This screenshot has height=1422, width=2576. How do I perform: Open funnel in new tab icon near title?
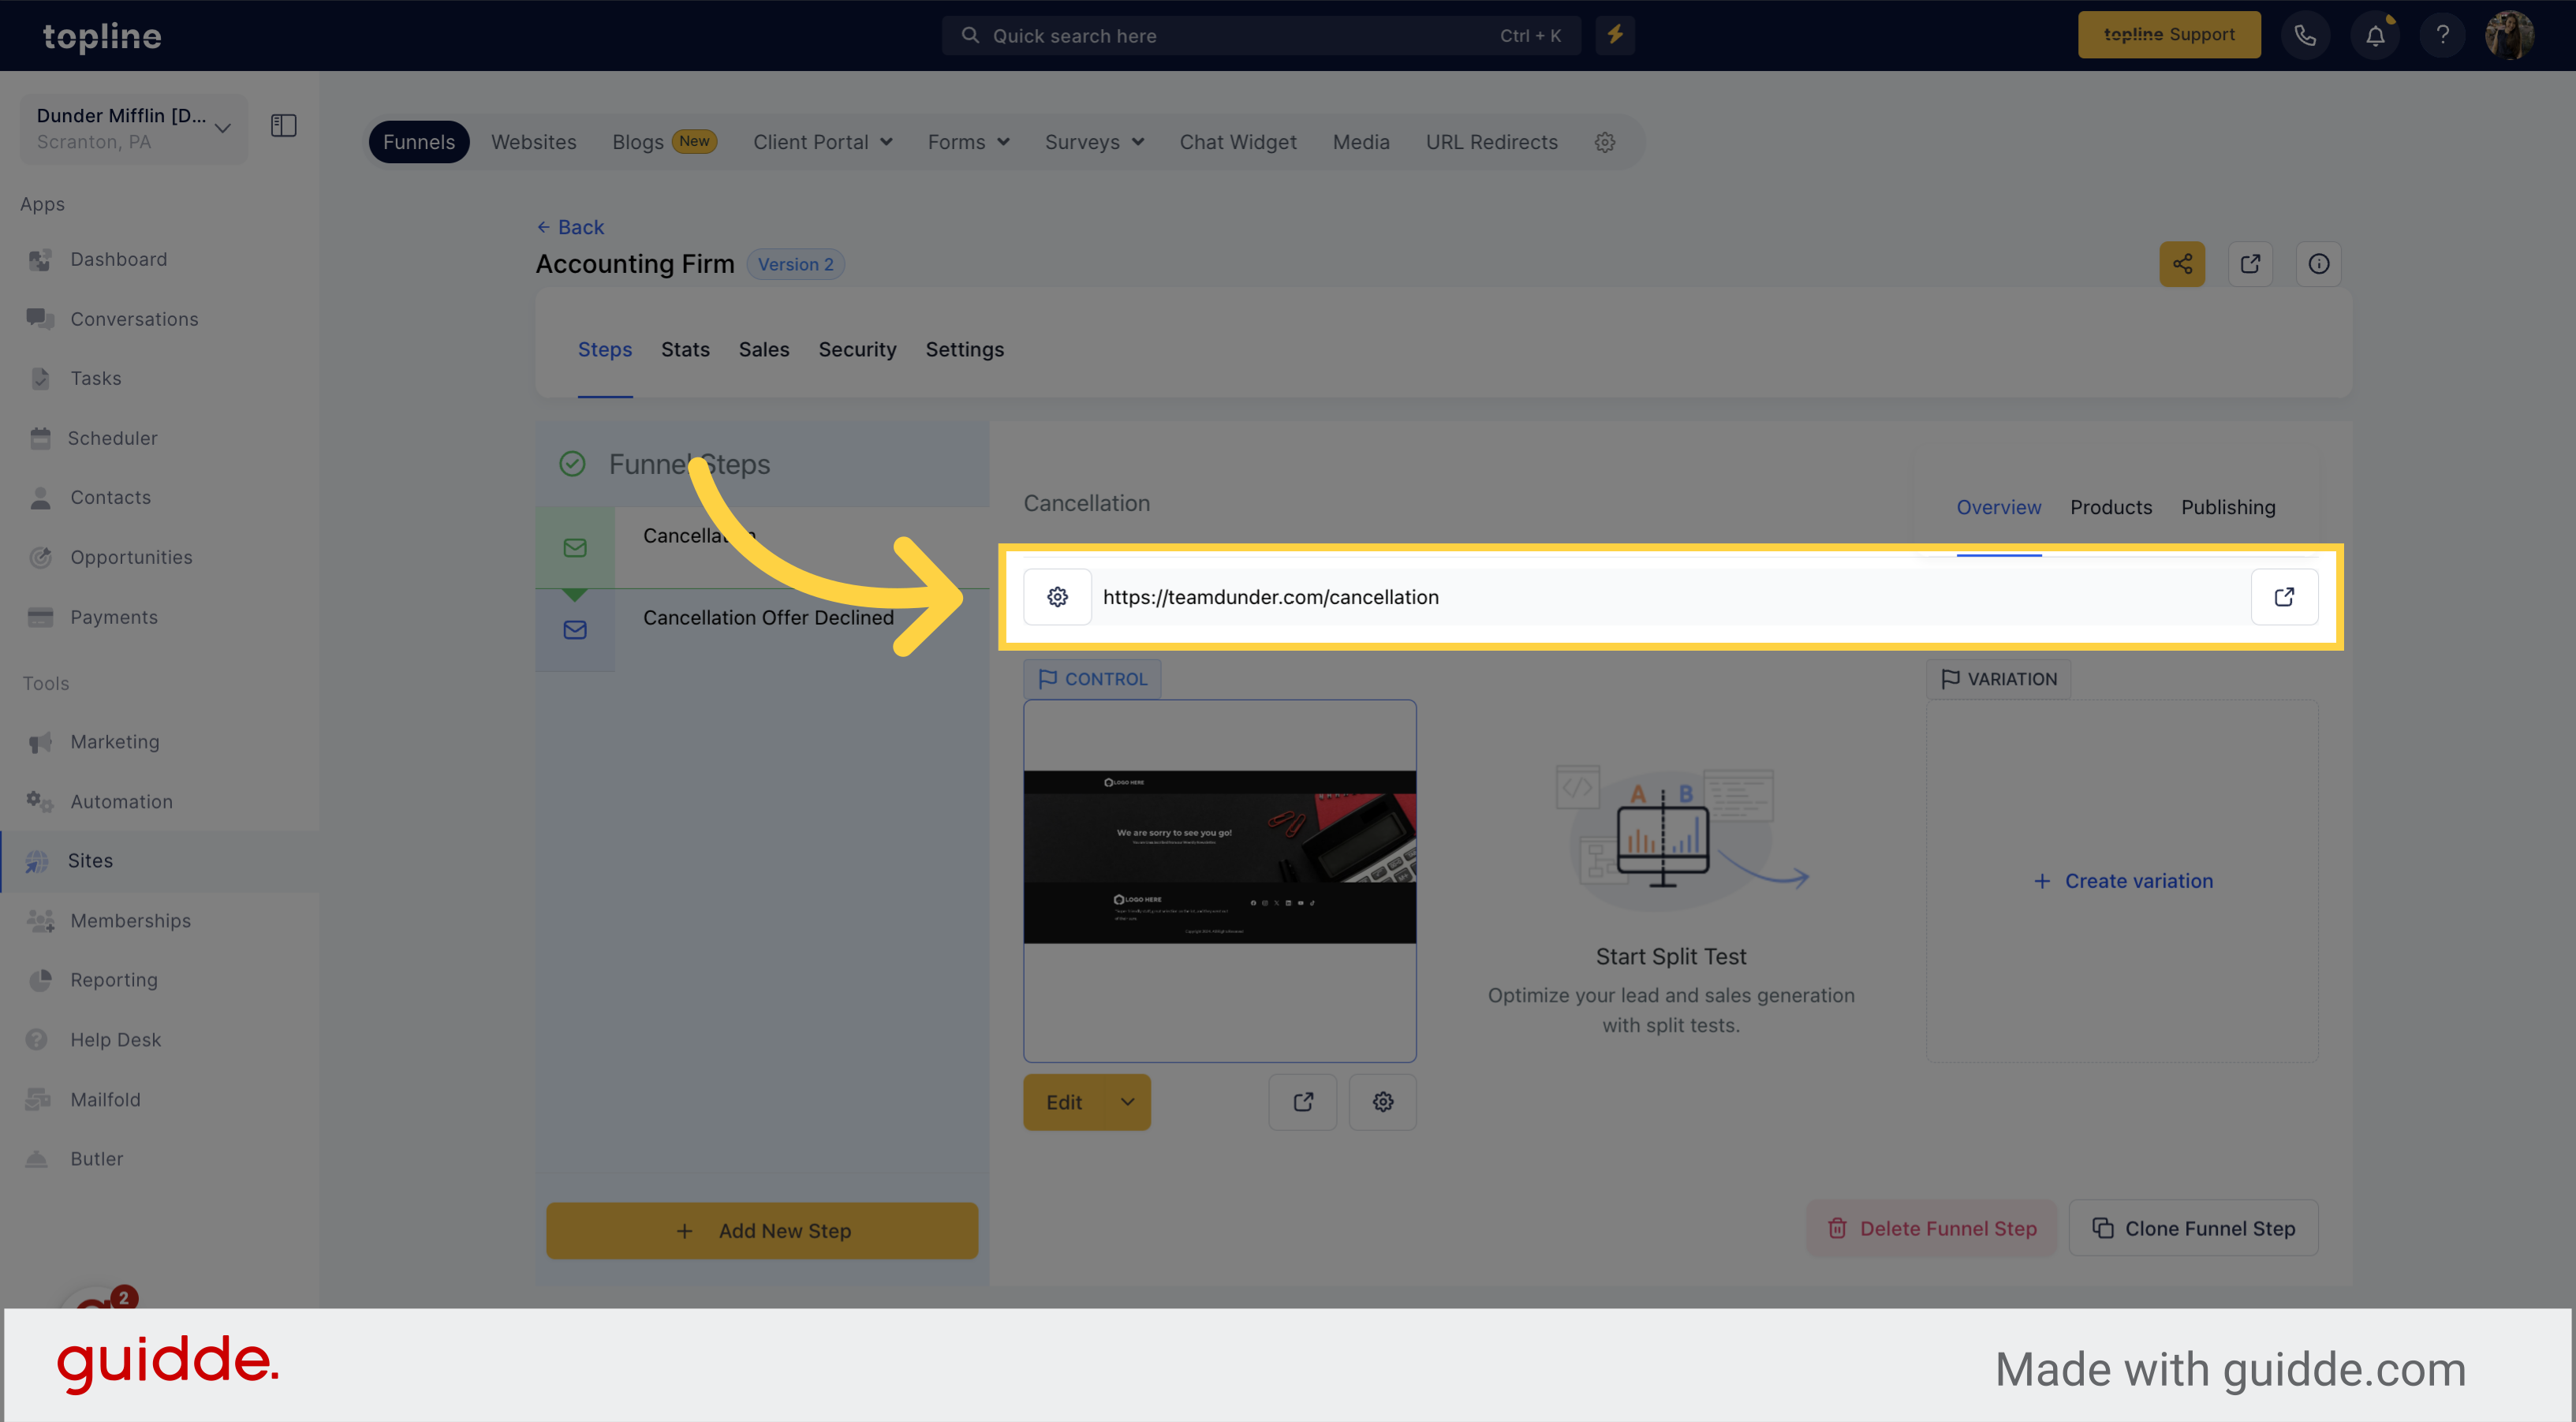click(x=2250, y=264)
